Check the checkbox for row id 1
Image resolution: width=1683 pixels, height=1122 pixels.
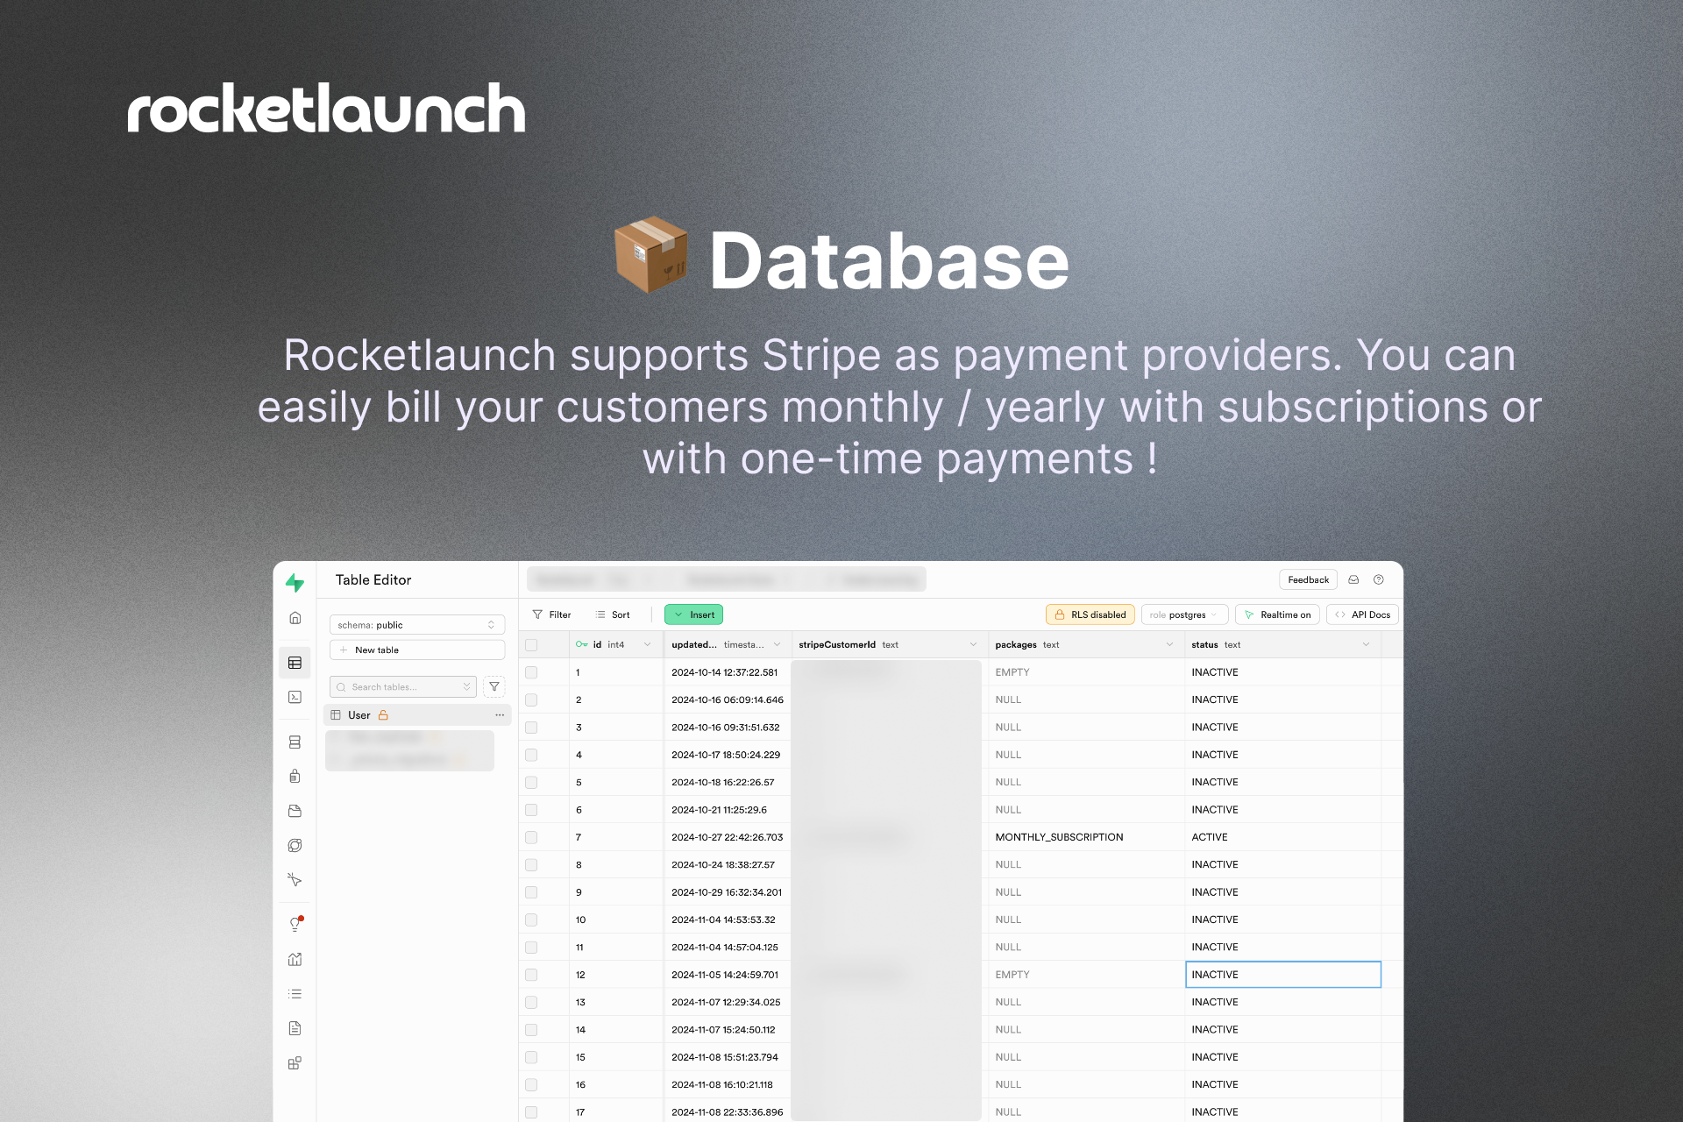(x=531, y=672)
